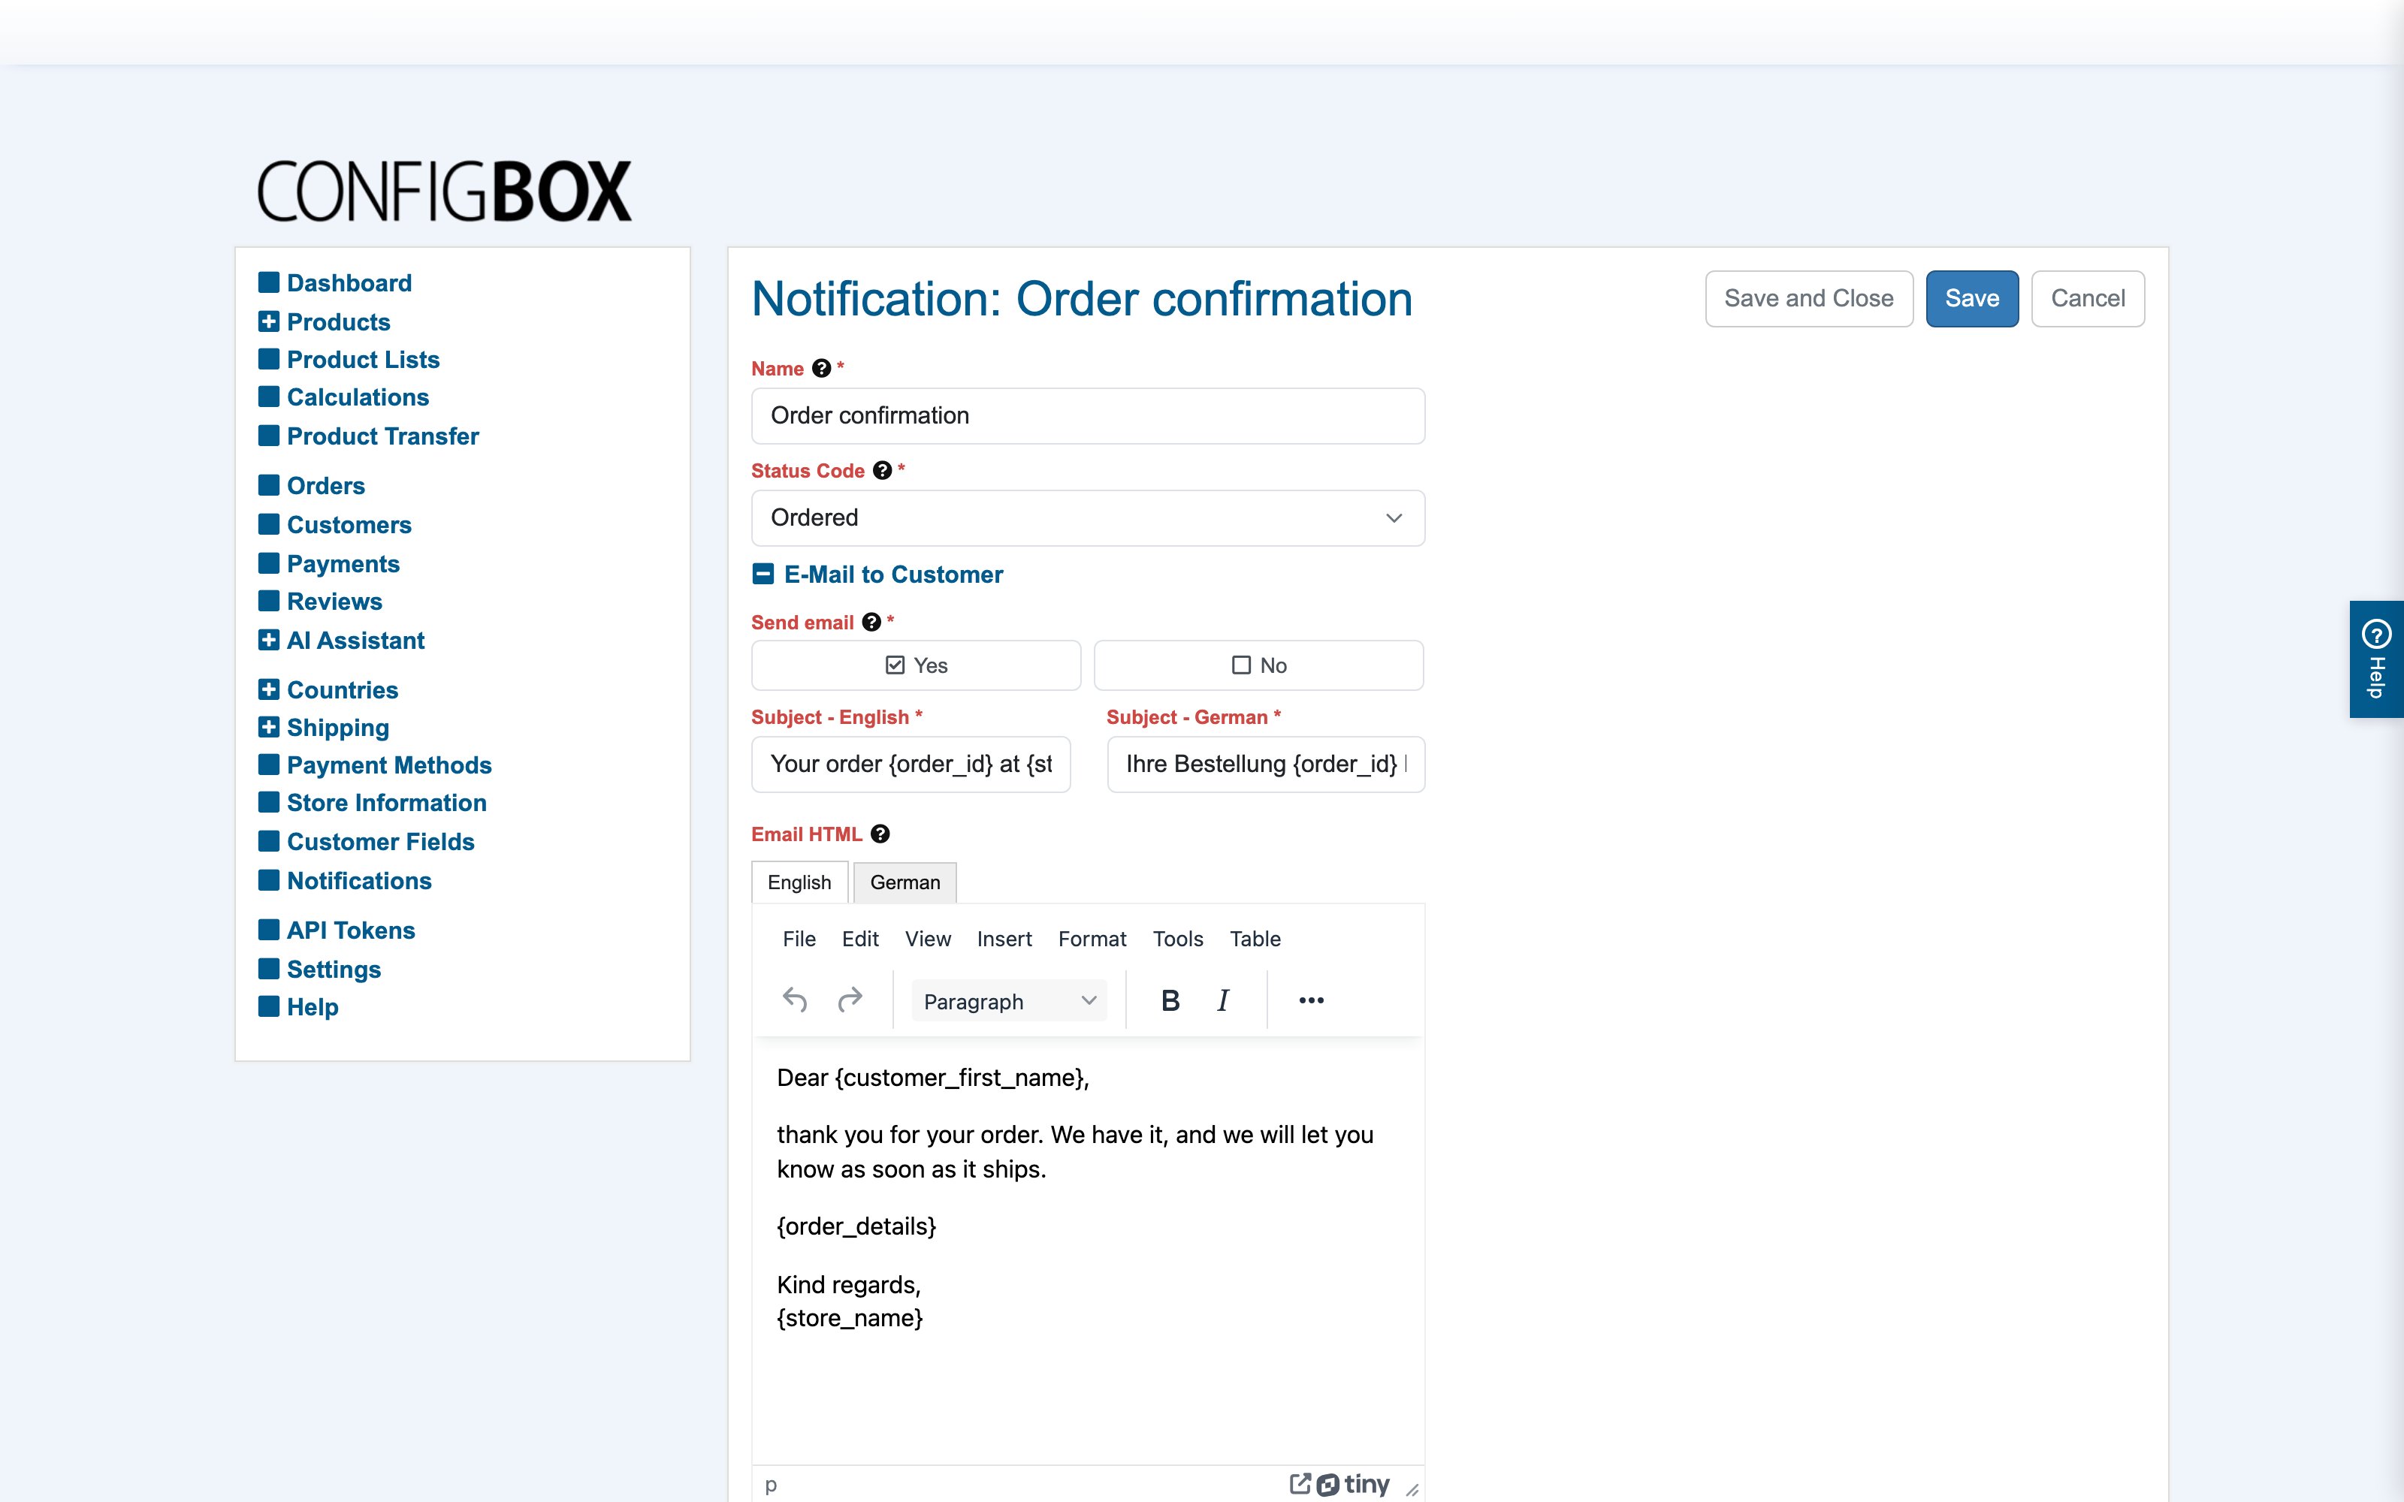Open Customers in the sidebar
Screen dimensions: 2404x1502
click(x=349, y=524)
